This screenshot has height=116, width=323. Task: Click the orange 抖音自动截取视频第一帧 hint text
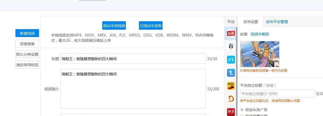tap(264, 70)
